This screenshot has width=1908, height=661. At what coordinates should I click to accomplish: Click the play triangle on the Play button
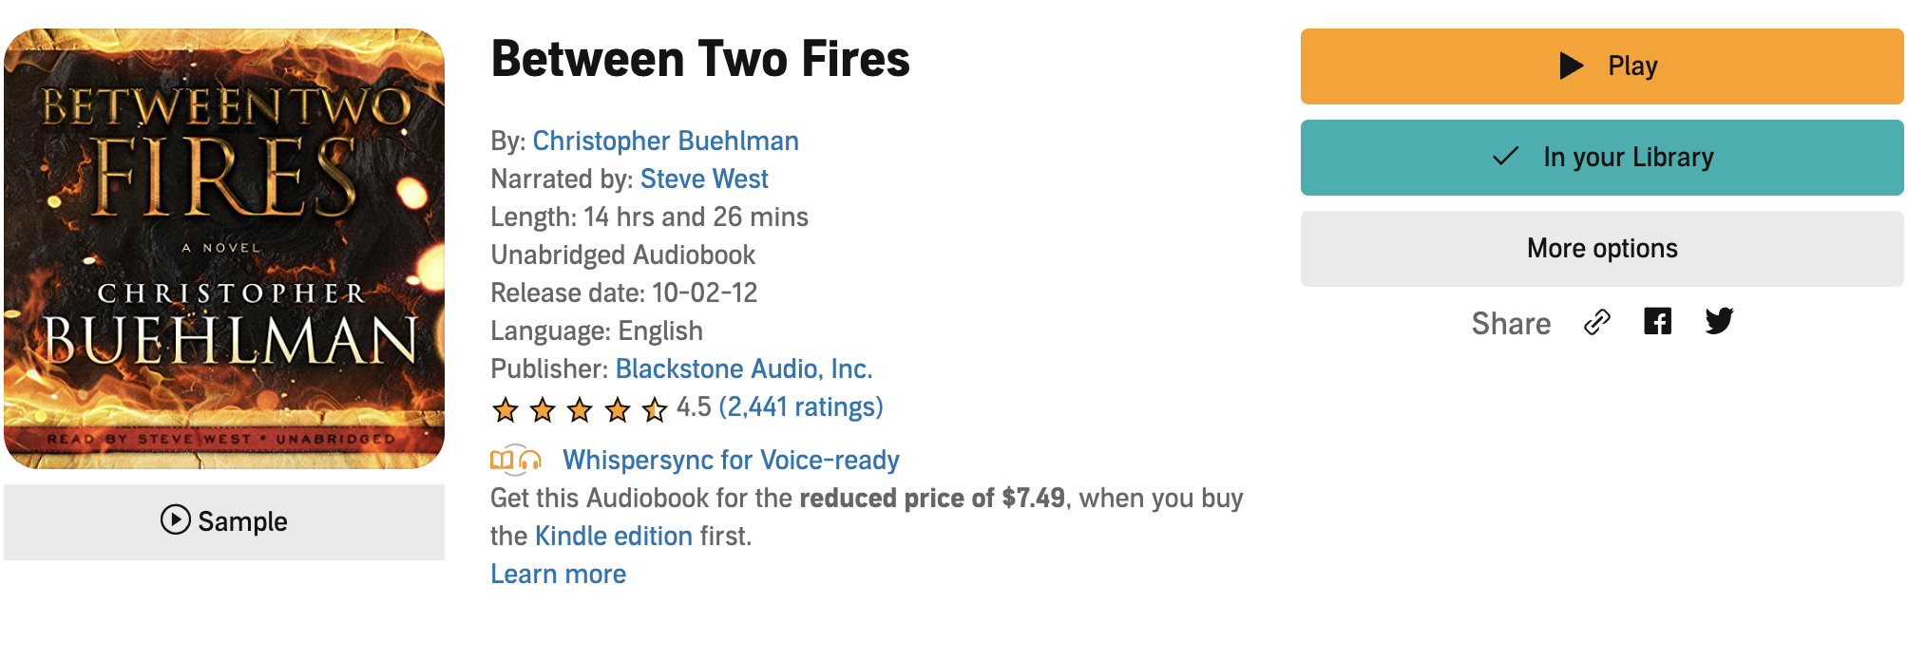click(1572, 66)
